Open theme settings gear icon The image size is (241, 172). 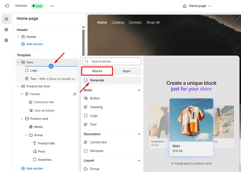6,30
